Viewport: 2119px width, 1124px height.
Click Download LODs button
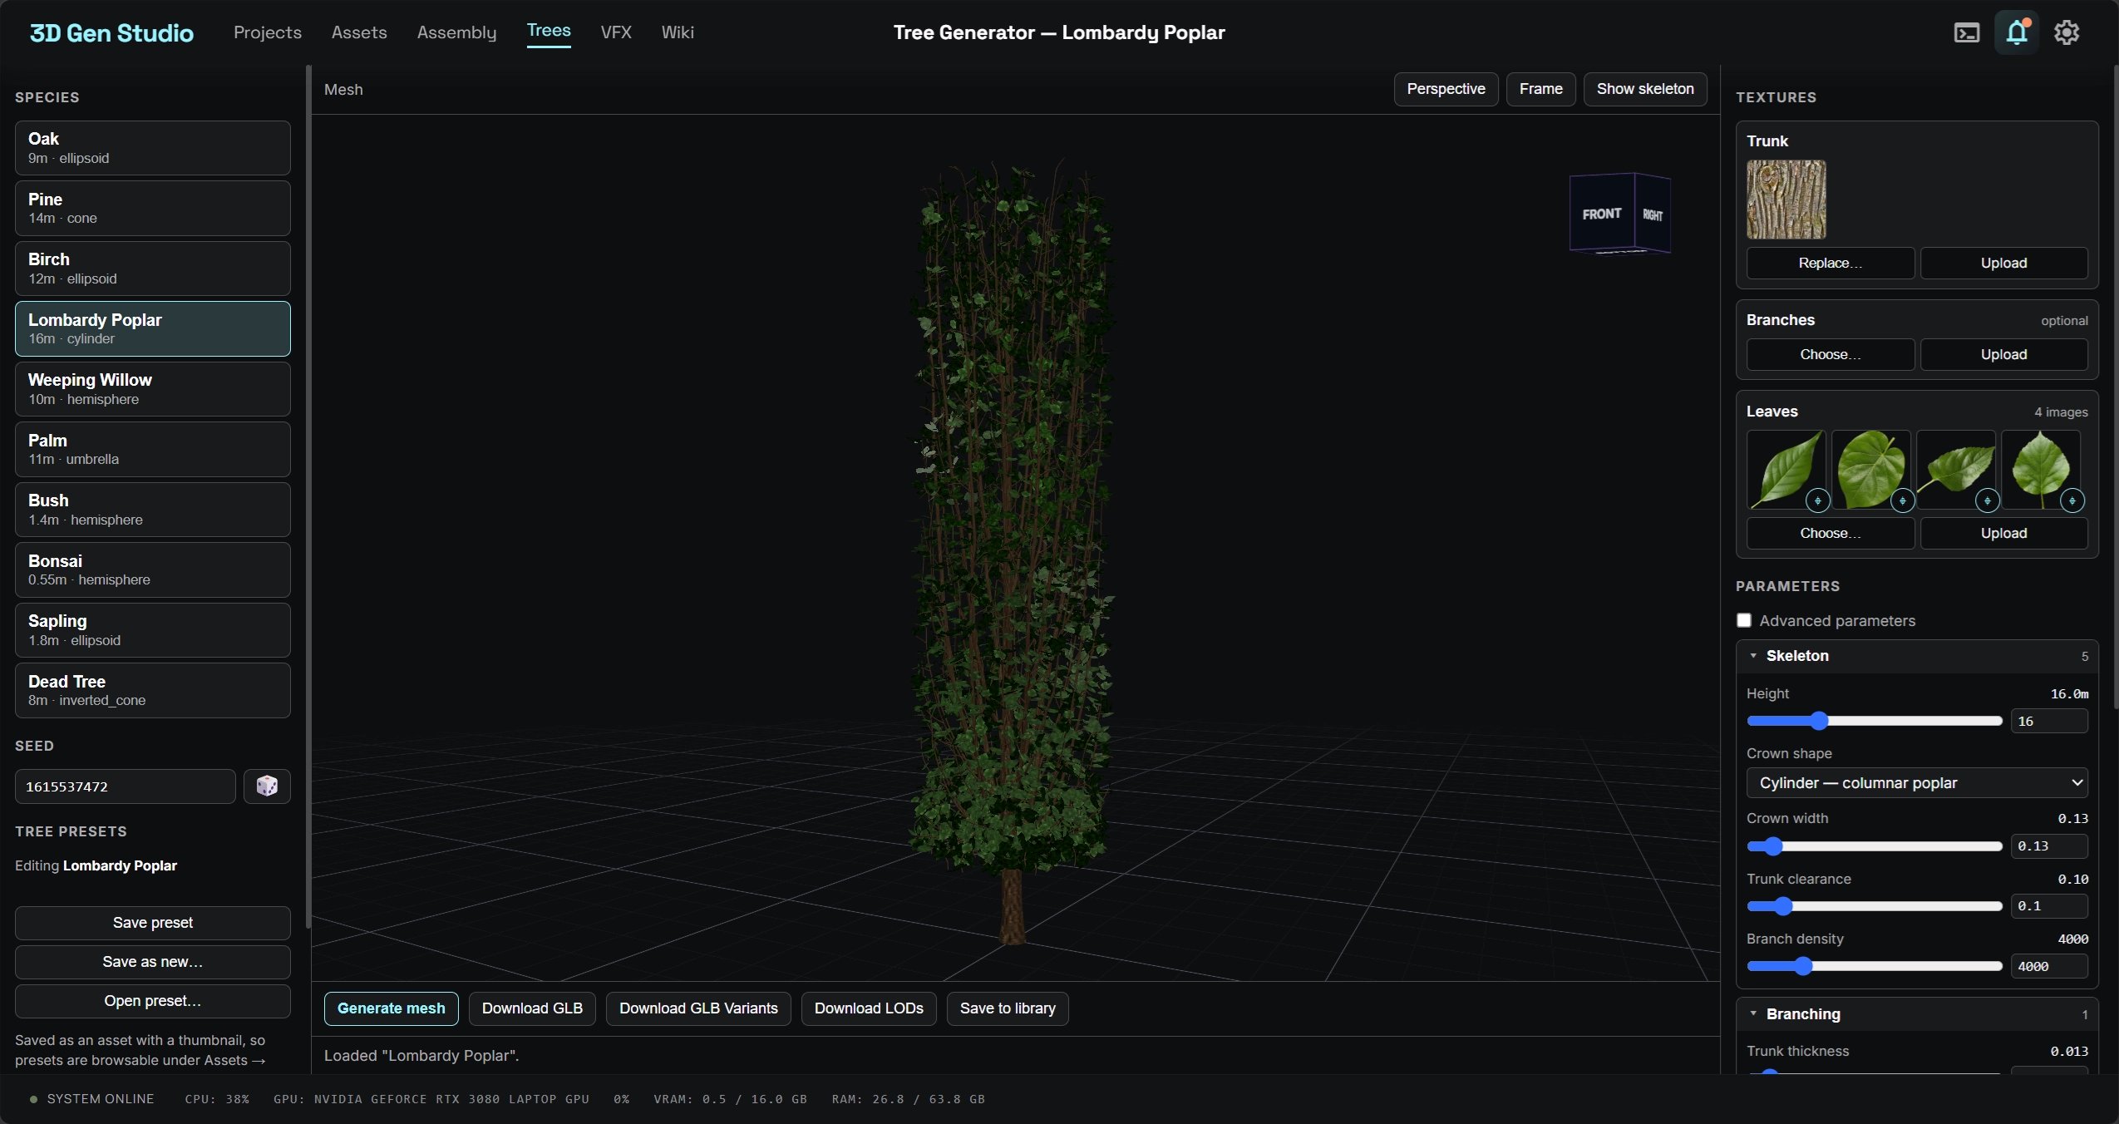point(869,1008)
